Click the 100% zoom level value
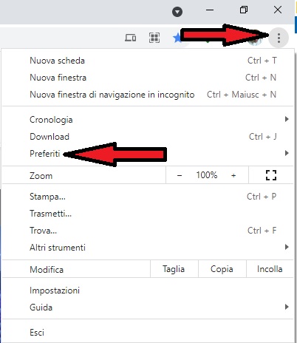Viewport: 297px width, 343px height. tap(207, 175)
